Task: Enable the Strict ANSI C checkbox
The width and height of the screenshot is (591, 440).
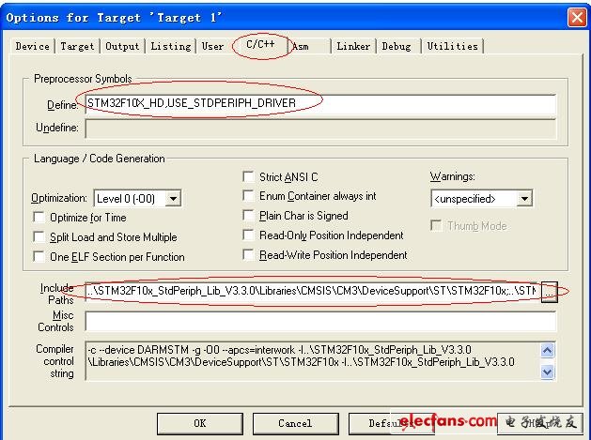Action: pyautogui.click(x=249, y=176)
